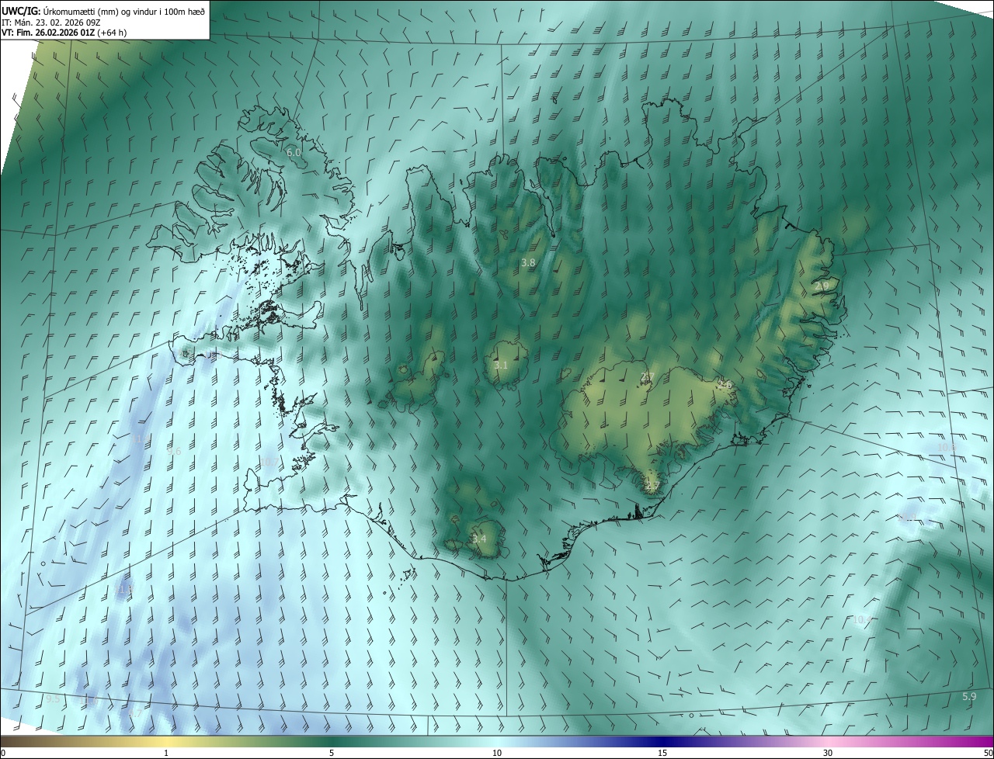Click the '9.5' value in the bottom-left corner

pos(53,700)
